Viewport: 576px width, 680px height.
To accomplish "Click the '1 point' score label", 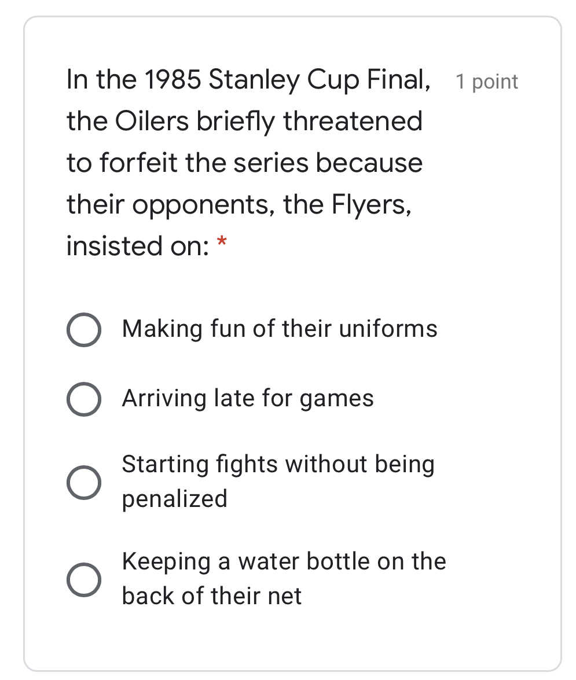I will pos(486,82).
